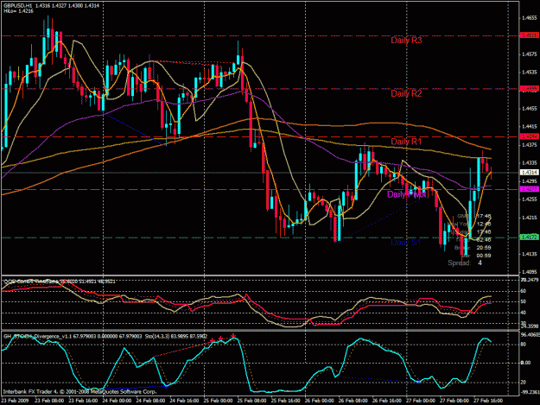Click the 40 level on QQE scale

click(x=524, y=313)
